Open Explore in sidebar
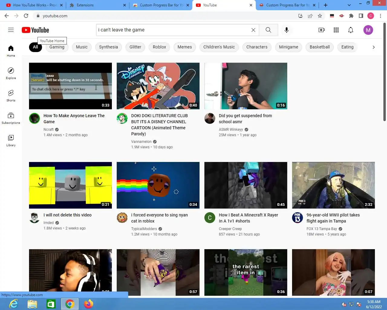The width and height of the screenshot is (387, 310). [x=11, y=73]
